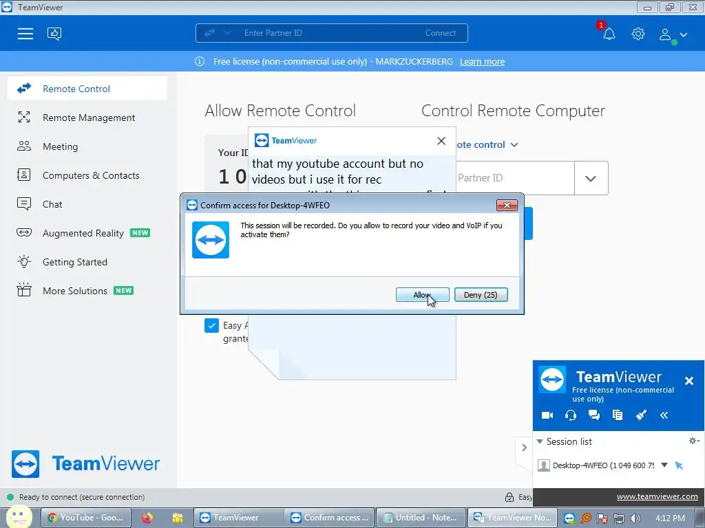The height and width of the screenshot is (528, 705).
Task: Collapse session panel with double-arrow icon
Action: (x=664, y=415)
